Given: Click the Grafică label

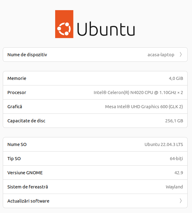Looking at the screenshot, I should (x=15, y=107).
